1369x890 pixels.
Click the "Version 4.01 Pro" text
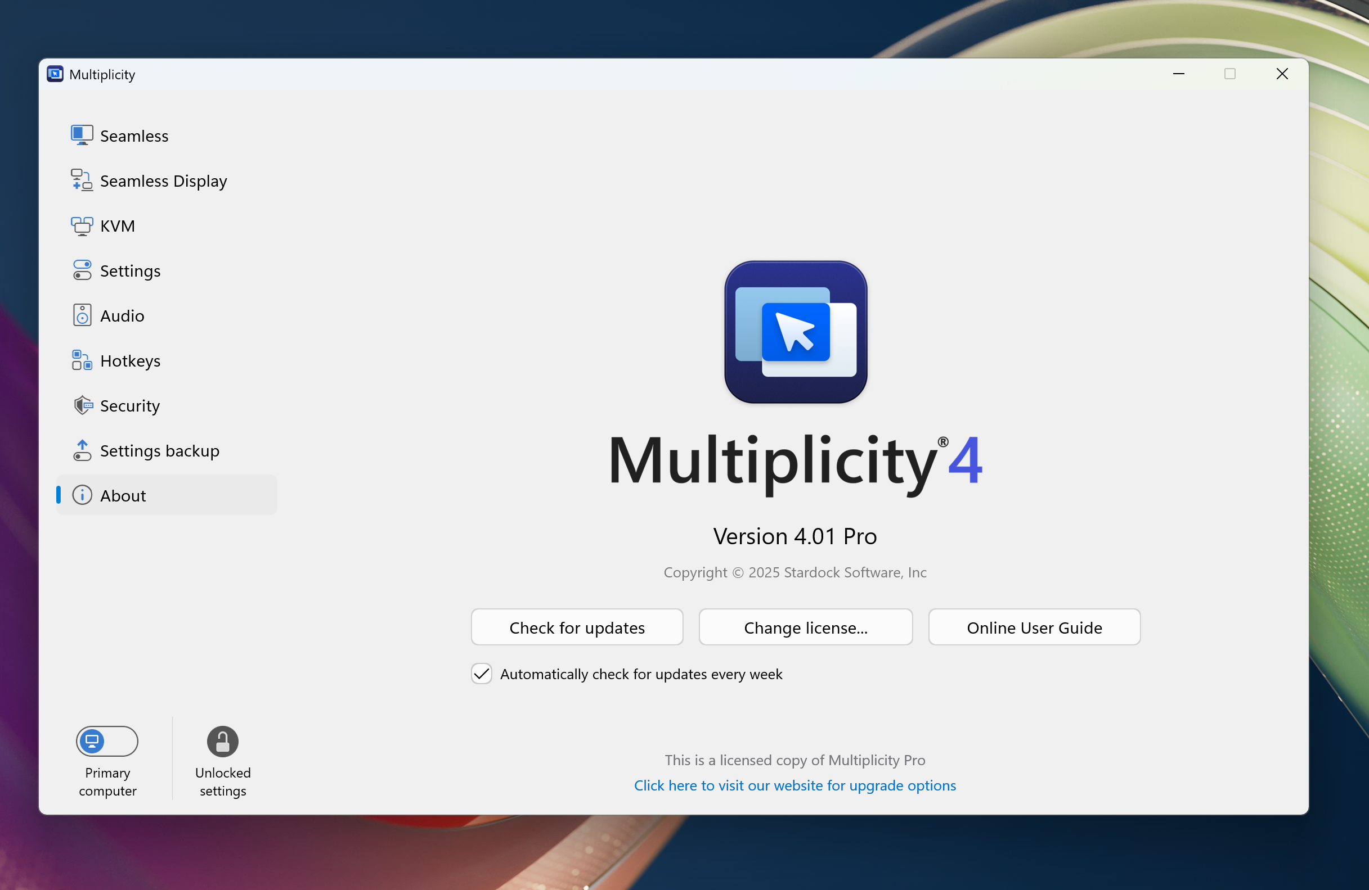(x=795, y=536)
